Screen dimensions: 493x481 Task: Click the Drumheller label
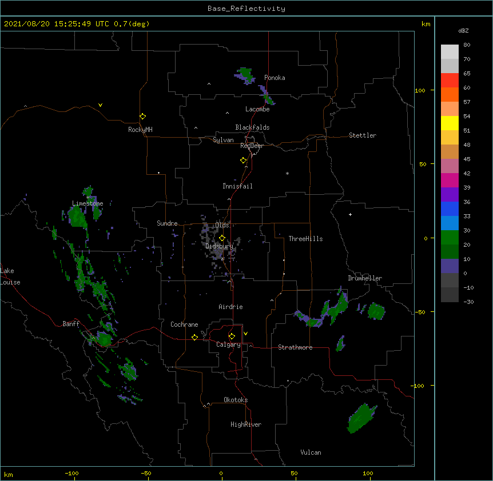tap(365, 278)
